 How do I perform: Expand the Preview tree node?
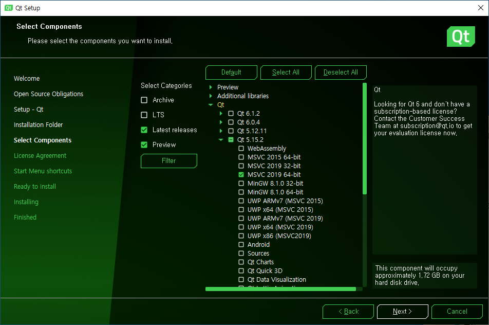[x=211, y=87]
